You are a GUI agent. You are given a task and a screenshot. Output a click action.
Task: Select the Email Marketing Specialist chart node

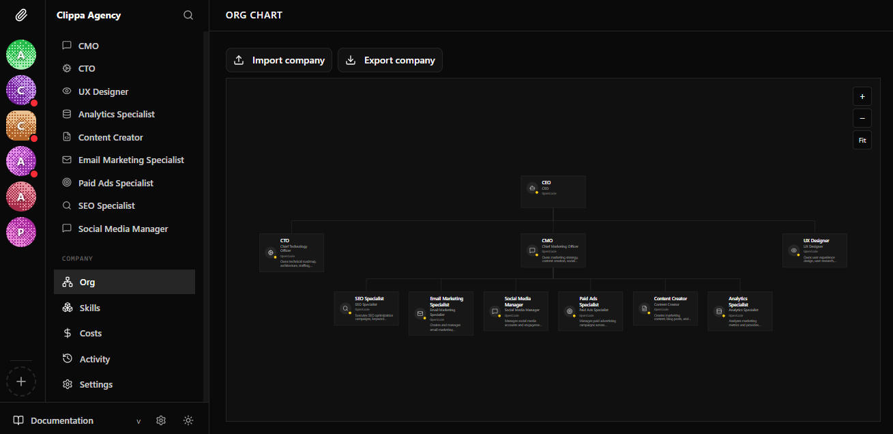pyautogui.click(x=441, y=313)
